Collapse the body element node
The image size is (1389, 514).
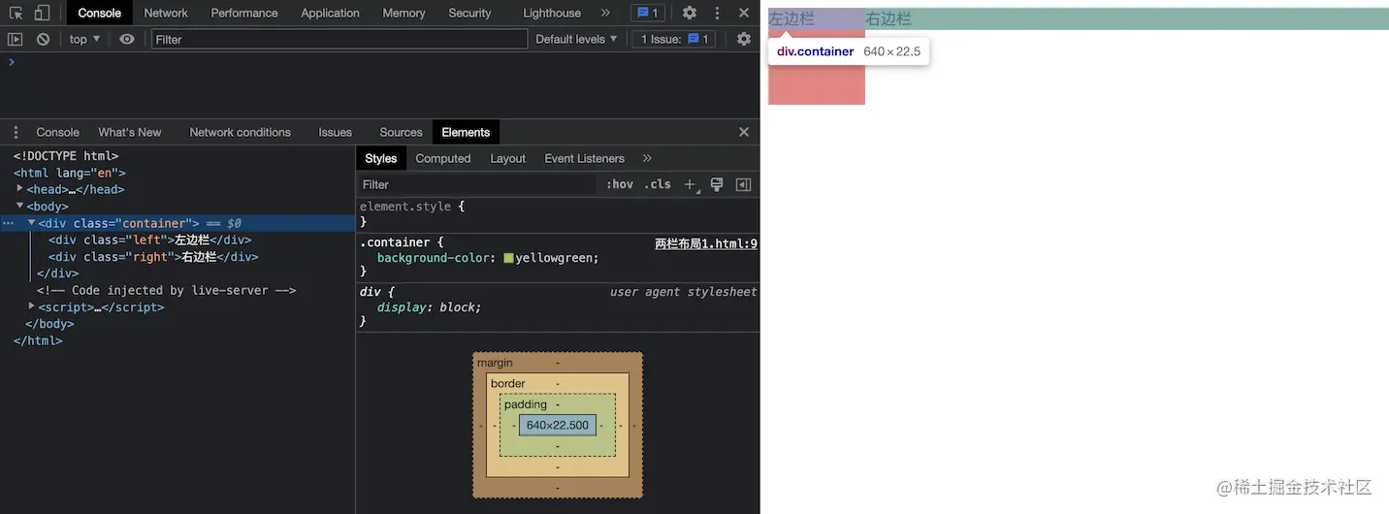click(20, 206)
